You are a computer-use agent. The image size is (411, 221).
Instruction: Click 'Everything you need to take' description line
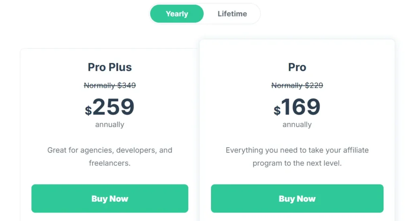pyautogui.click(x=297, y=151)
